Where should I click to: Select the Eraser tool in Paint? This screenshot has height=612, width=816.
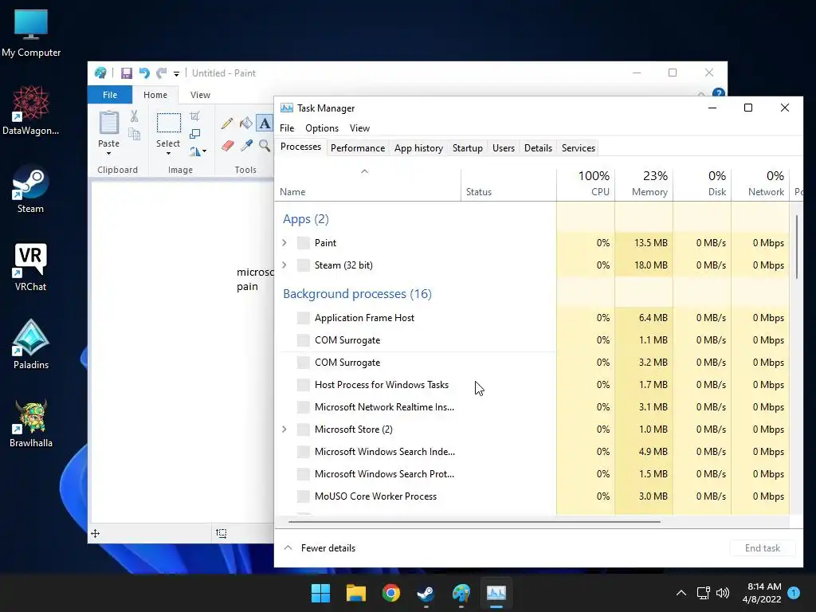point(227,145)
